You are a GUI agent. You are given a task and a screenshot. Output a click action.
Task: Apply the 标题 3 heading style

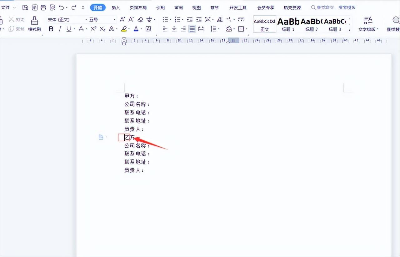click(335, 24)
